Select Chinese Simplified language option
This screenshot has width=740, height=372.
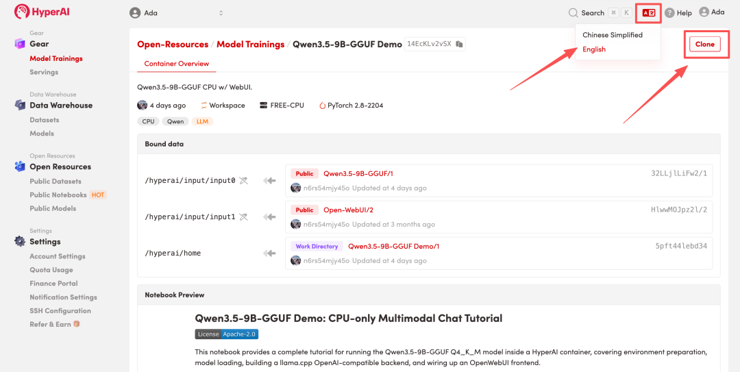point(612,35)
